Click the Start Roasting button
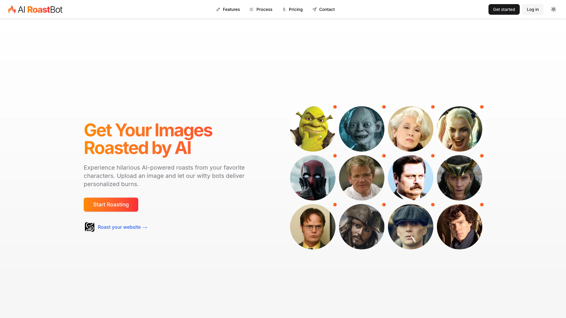Image resolution: width=566 pixels, height=318 pixels. 111,205
